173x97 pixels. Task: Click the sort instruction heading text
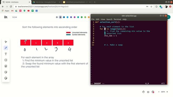[x=50, y=27]
